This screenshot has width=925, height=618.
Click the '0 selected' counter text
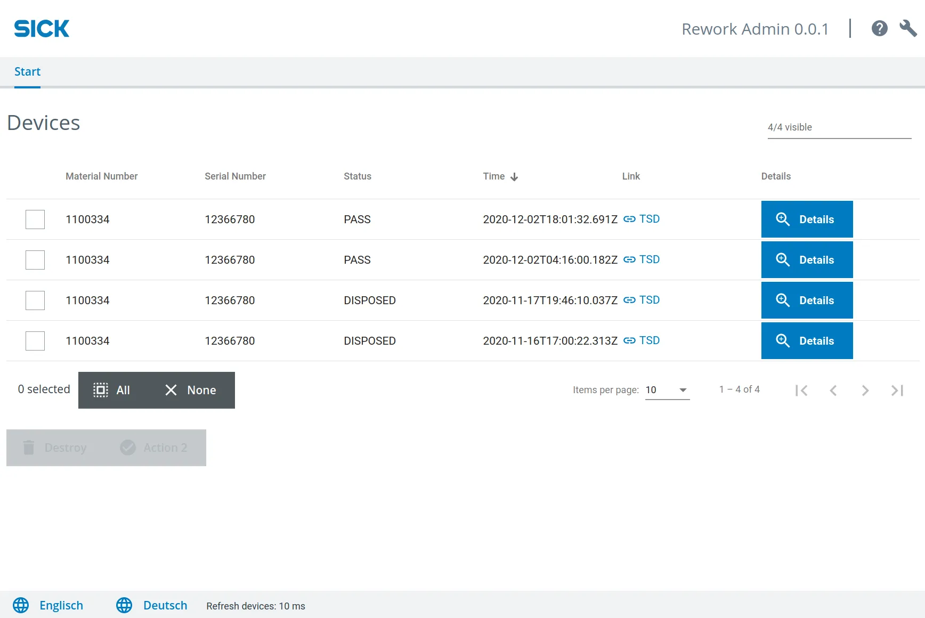tap(44, 389)
